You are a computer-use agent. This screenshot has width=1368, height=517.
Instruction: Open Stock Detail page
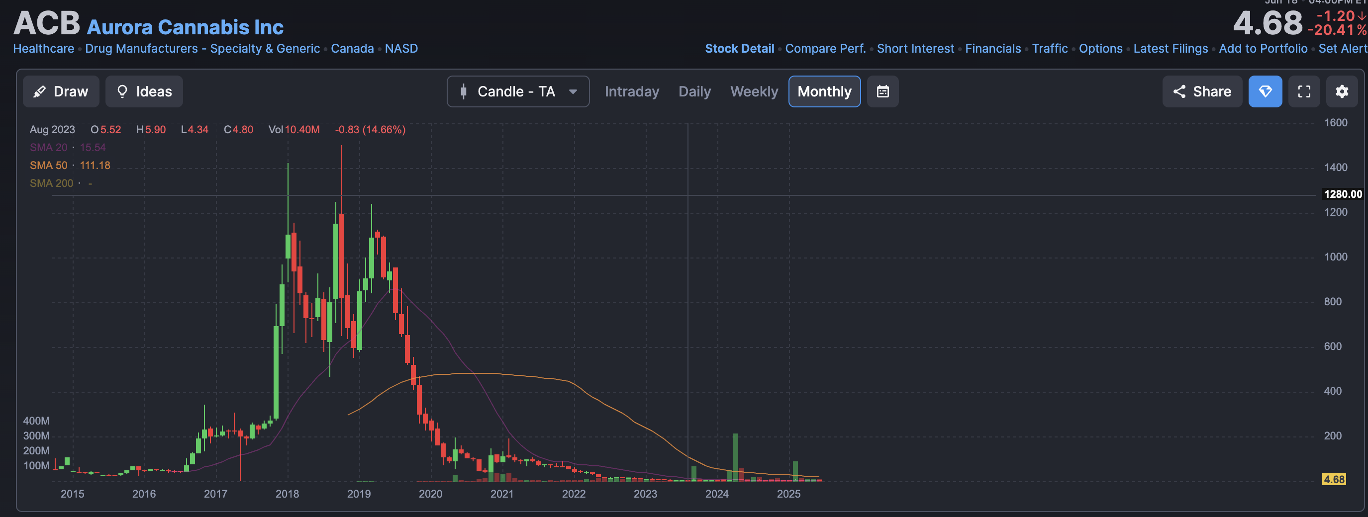pyautogui.click(x=739, y=48)
